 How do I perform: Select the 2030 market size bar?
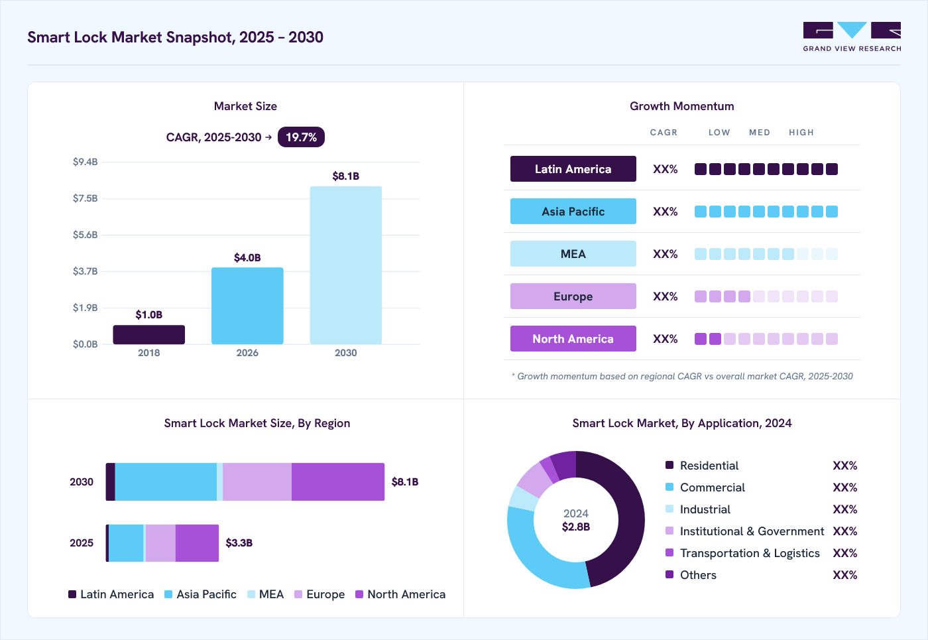(x=346, y=265)
